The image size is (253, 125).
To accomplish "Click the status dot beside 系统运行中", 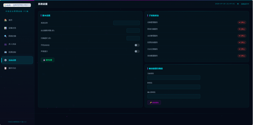I will click(238, 4).
